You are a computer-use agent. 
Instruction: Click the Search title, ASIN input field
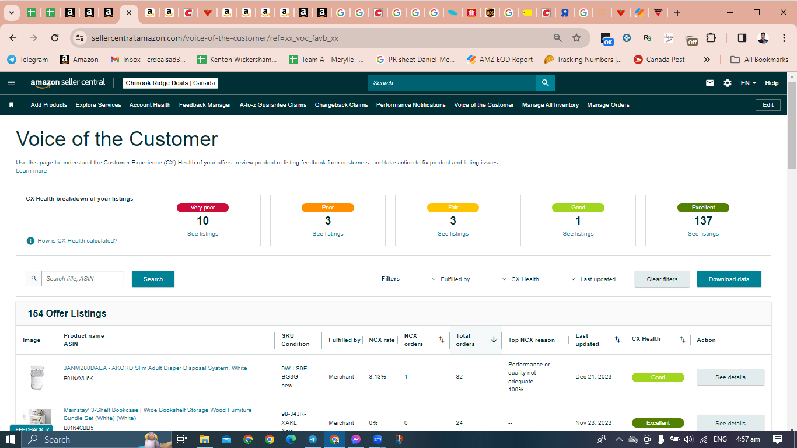83,279
